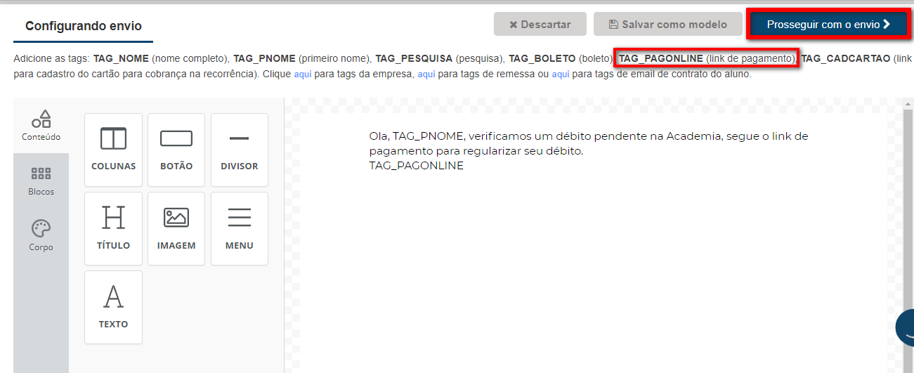This screenshot has height=373, width=914.
Task: Switch to the Blocos tab
Action: coord(41,181)
